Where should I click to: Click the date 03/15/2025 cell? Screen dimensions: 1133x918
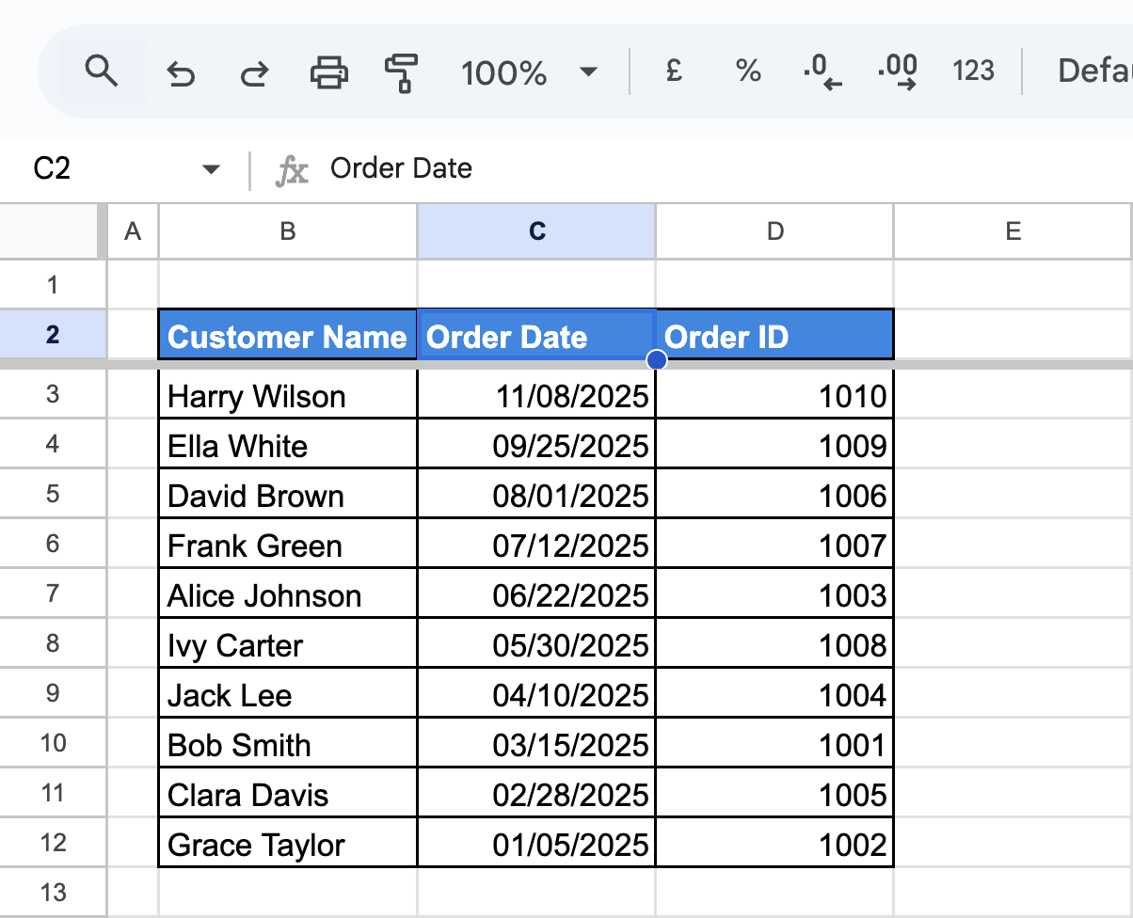[x=536, y=744]
